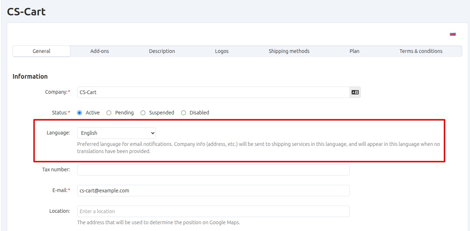470x231 pixels.
Task: Select the Suspended status radio button
Action: [x=143, y=113]
